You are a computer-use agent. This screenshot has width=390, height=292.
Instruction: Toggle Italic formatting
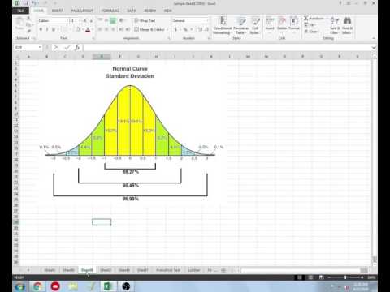[x=47, y=29]
